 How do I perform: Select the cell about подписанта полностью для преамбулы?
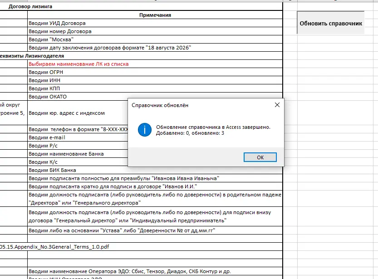(155, 179)
